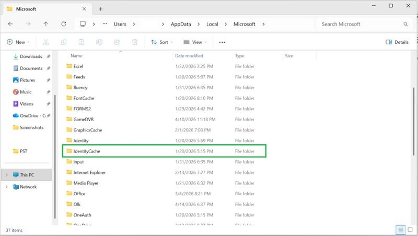The width and height of the screenshot is (418, 236).
Task: Open Pictures in quick access
Action: (x=28, y=80)
